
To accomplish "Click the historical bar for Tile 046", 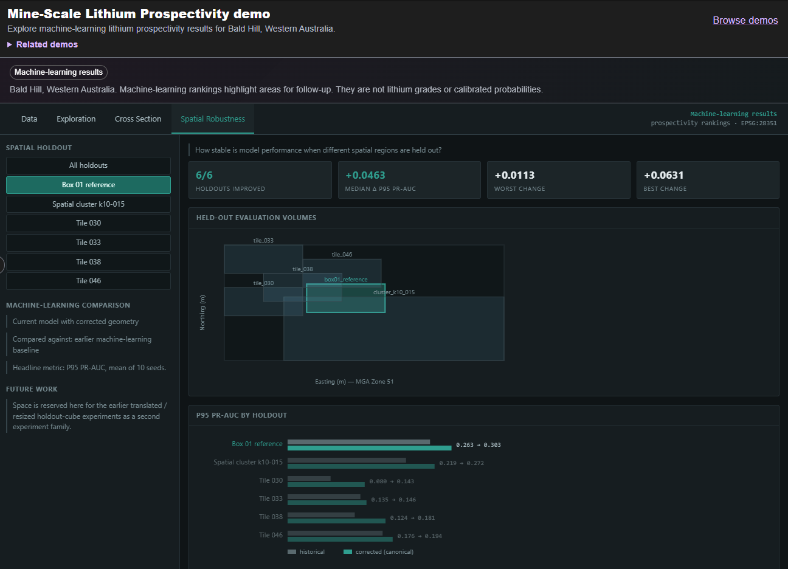I will [x=335, y=533].
